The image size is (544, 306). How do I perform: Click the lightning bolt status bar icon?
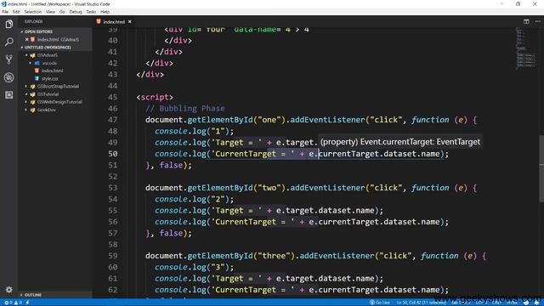click(x=27, y=303)
